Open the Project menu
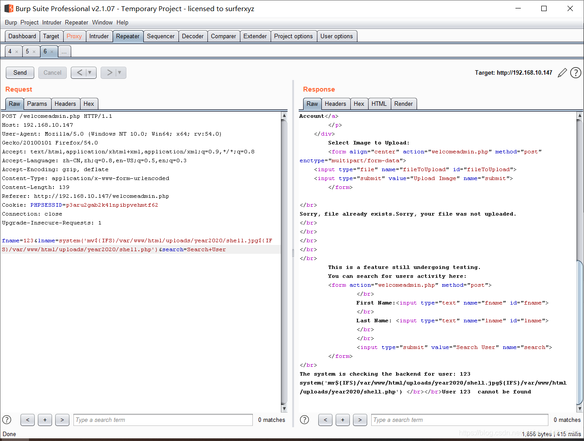Image resolution: width=584 pixels, height=441 pixels. click(x=29, y=22)
